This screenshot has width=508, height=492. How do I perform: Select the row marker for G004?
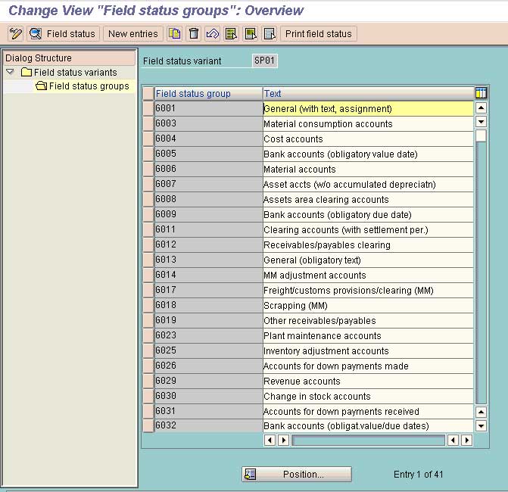click(148, 139)
